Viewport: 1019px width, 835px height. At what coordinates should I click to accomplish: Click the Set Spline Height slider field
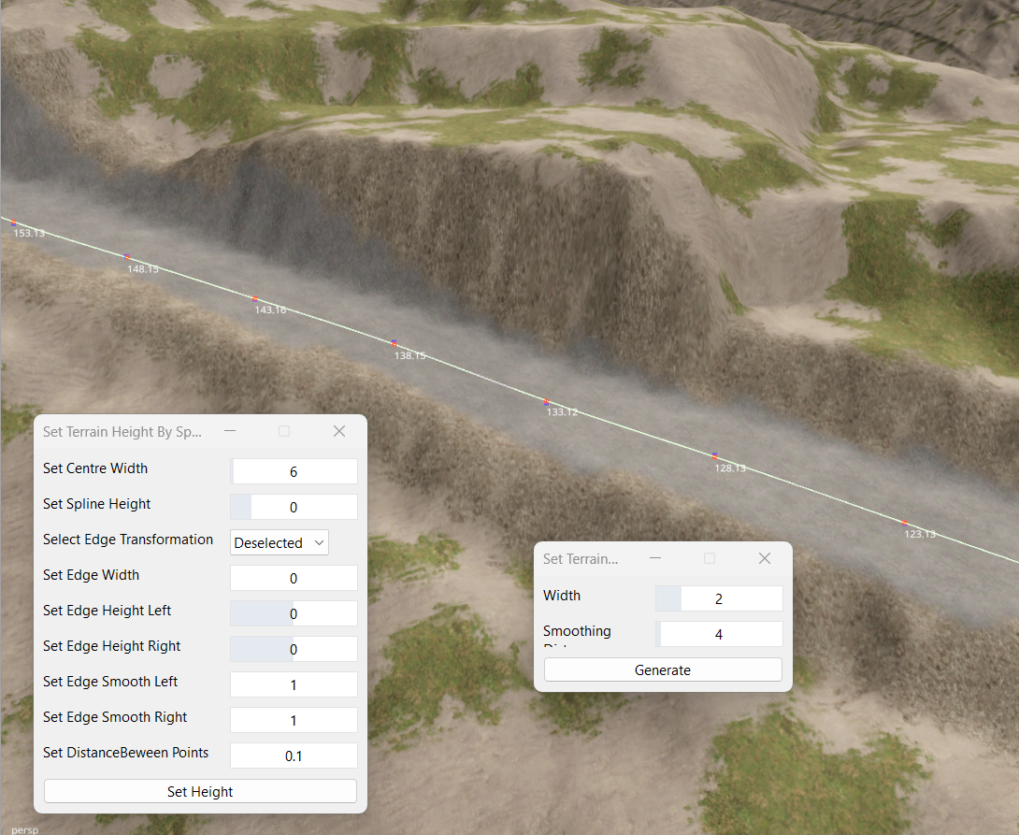(294, 507)
